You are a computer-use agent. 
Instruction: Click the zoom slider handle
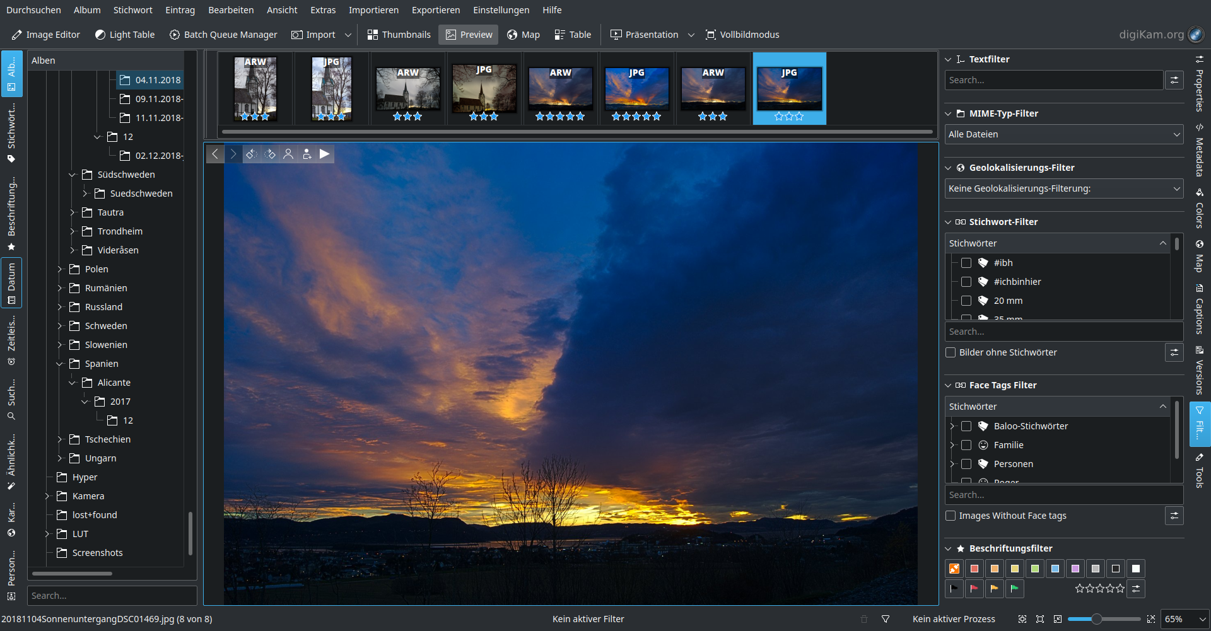tap(1097, 619)
